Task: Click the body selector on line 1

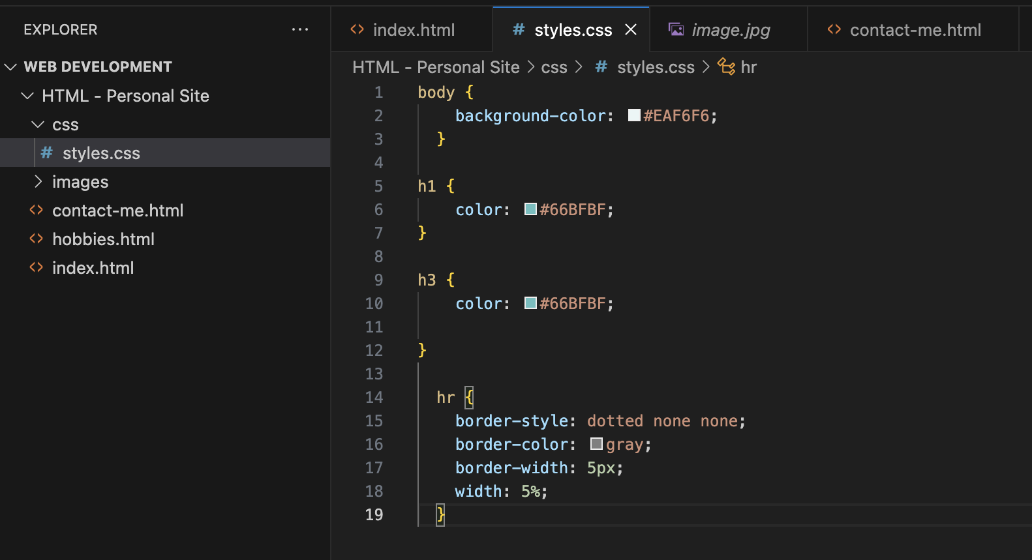Action: (436, 93)
